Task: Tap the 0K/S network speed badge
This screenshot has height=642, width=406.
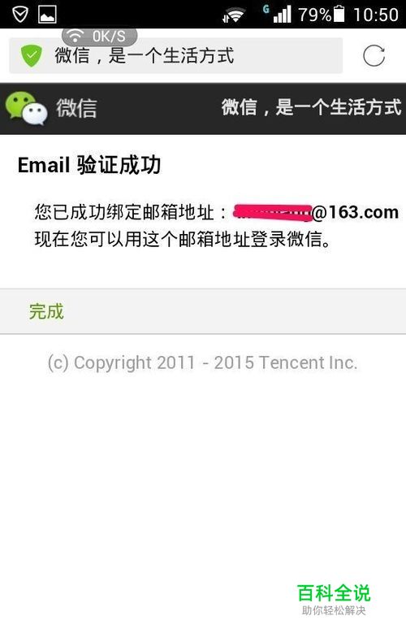Action: coord(99,36)
